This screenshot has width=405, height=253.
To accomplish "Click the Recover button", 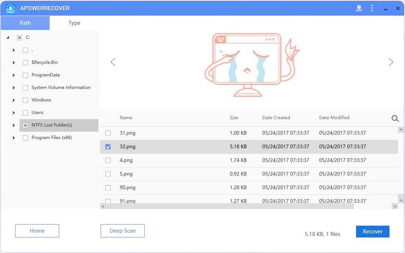I will [x=372, y=231].
